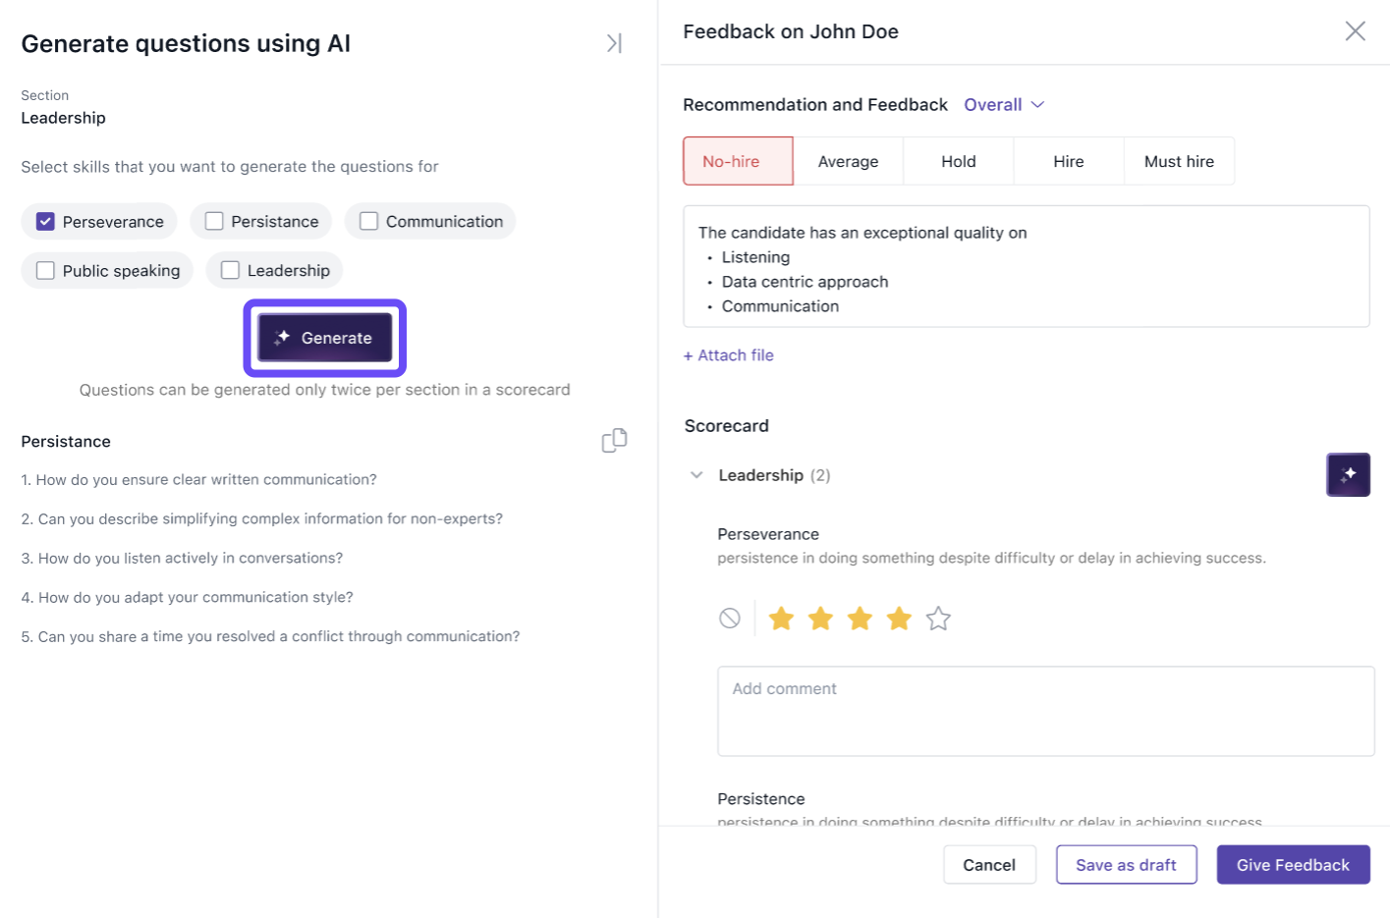Click the AI sparkle icon next to Leadership
The image size is (1390, 918).
[1348, 474]
